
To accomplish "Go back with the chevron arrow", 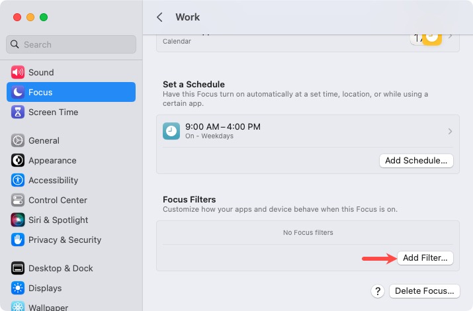I will (x=159, y=17).
